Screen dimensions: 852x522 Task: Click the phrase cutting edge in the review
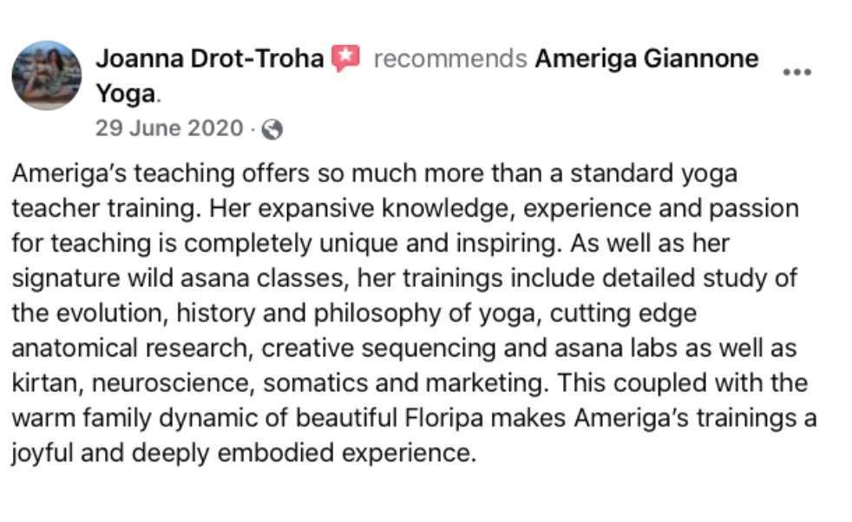click(623, 313)
